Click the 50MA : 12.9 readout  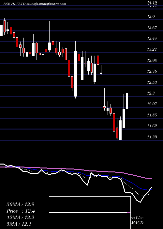(20, 204)
